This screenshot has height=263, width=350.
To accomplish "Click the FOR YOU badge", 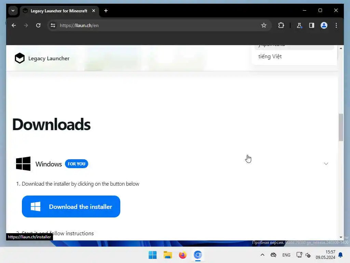I will (x=77, y=164).
